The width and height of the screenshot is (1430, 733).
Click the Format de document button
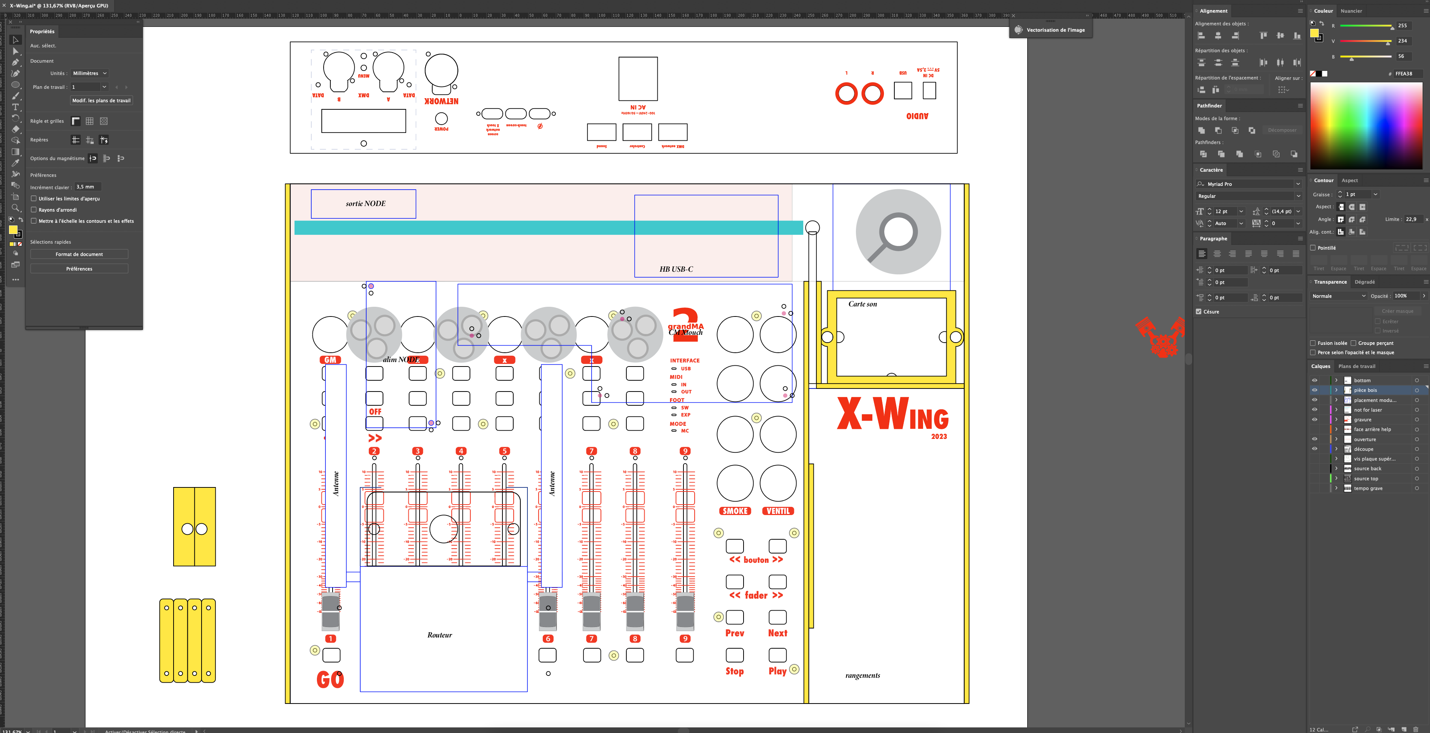point(79,254)
